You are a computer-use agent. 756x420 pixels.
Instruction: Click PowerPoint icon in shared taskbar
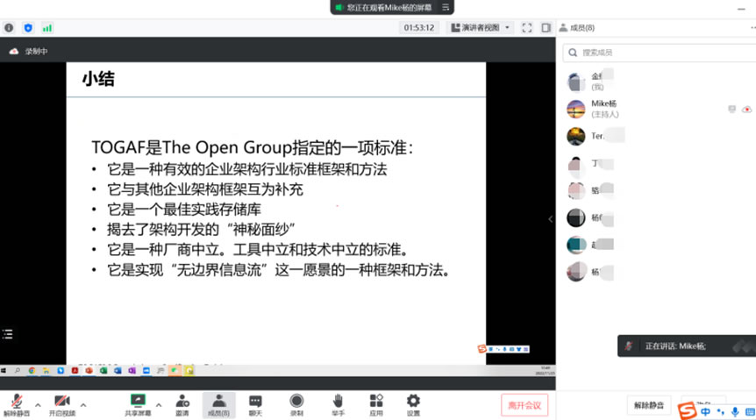click(89, 370)
